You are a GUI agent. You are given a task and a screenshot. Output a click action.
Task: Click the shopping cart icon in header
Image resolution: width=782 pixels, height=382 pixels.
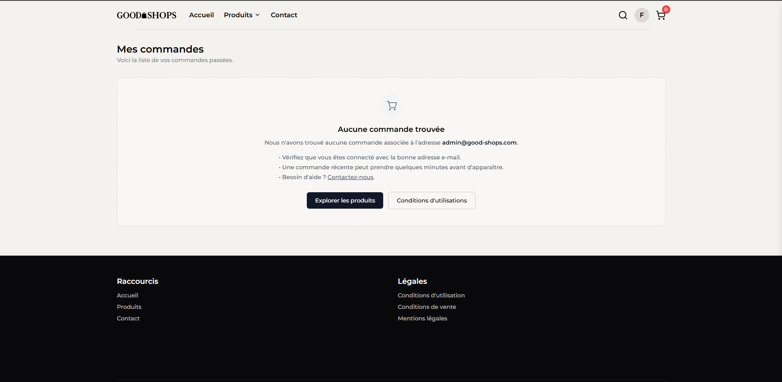[660, 15]
